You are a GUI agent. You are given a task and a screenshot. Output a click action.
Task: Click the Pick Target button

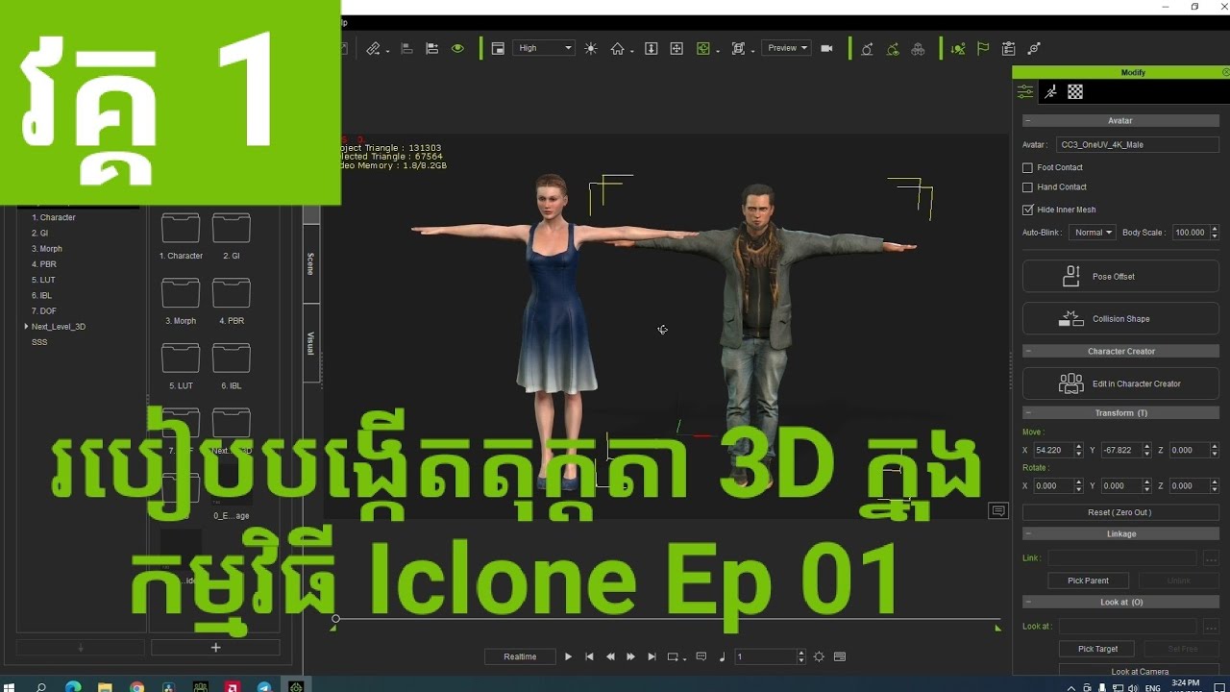tap(1097, 649)
